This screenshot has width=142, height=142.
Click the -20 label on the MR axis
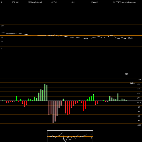139,107
